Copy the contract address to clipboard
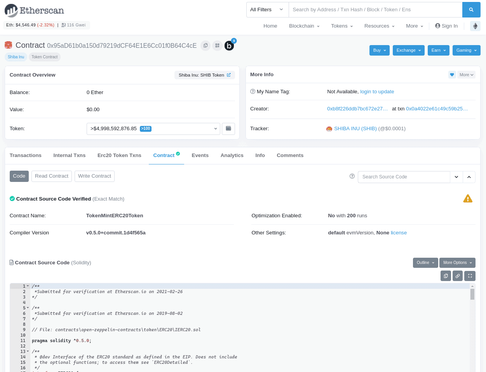This screenshot has height=372, width=486. (206, 45)
